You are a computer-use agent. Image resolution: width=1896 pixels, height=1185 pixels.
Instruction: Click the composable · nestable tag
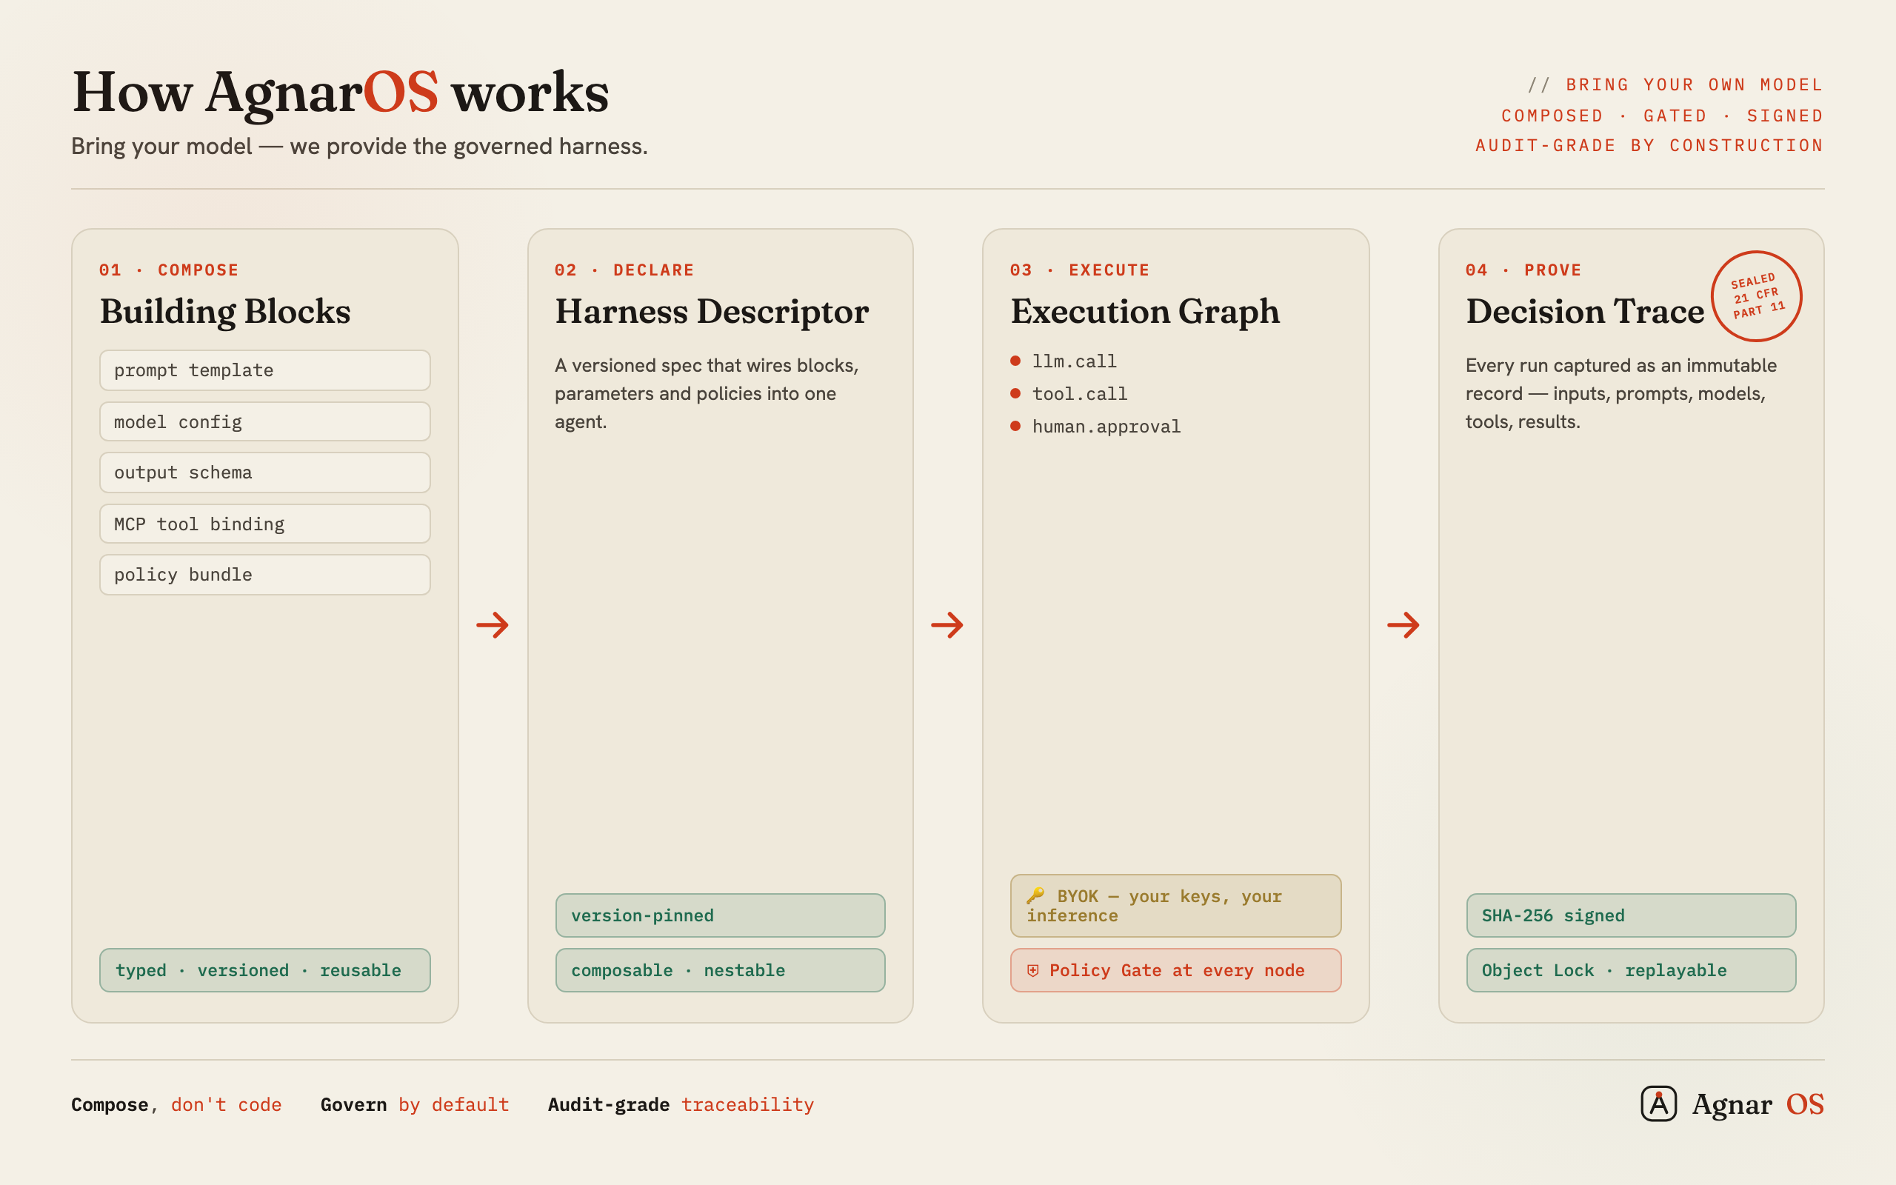coord(720,970)
